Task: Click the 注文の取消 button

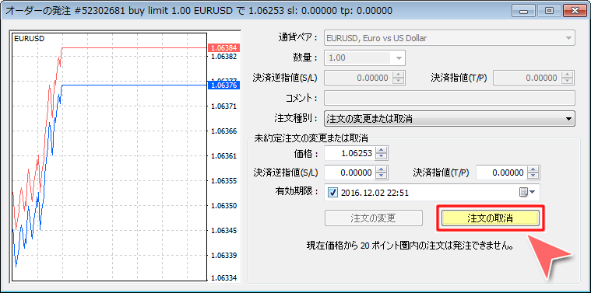Action: pyautogui.click(x=491, y=218)
